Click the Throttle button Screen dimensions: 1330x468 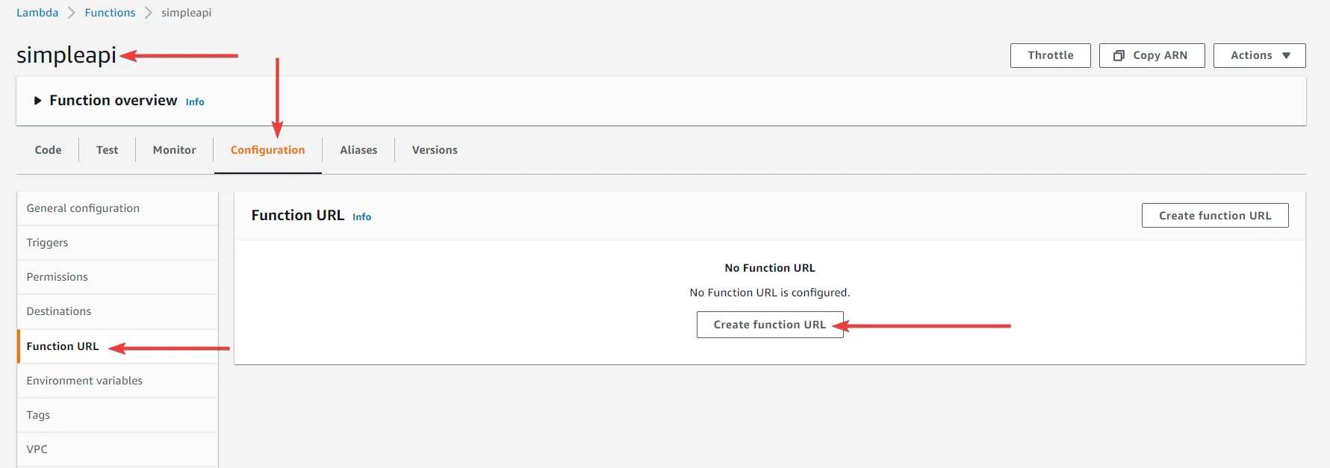point(1050,55)
